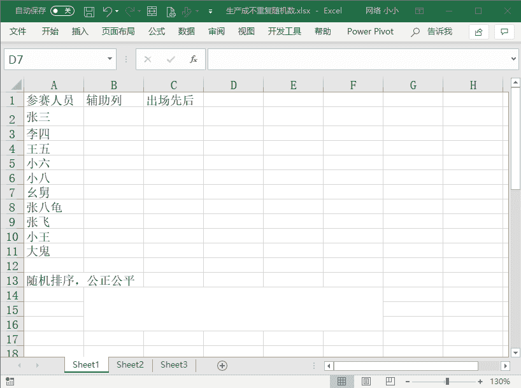Click the macro record icon in status bar
Image resolution: width=521 pixels, height=388 pixels.
coord(10,382)
